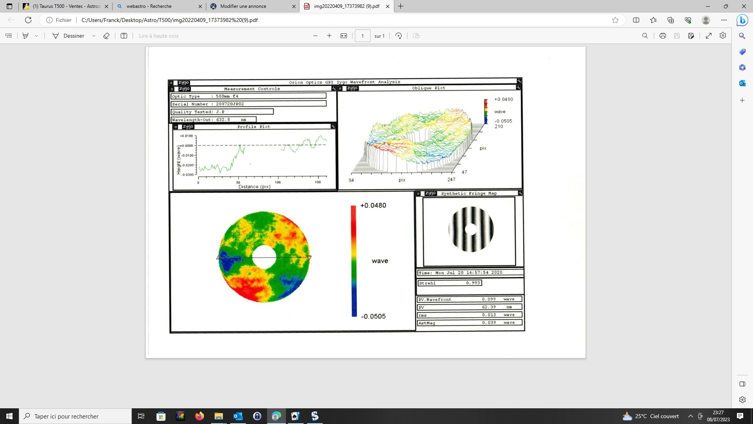Click the Fit to width icon
Screen dimensions: 753x424
tap(344, 36)
